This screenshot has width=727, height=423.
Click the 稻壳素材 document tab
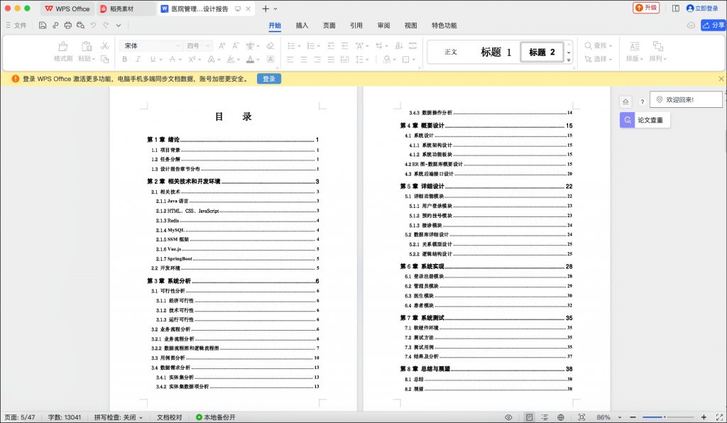[120, 9]
